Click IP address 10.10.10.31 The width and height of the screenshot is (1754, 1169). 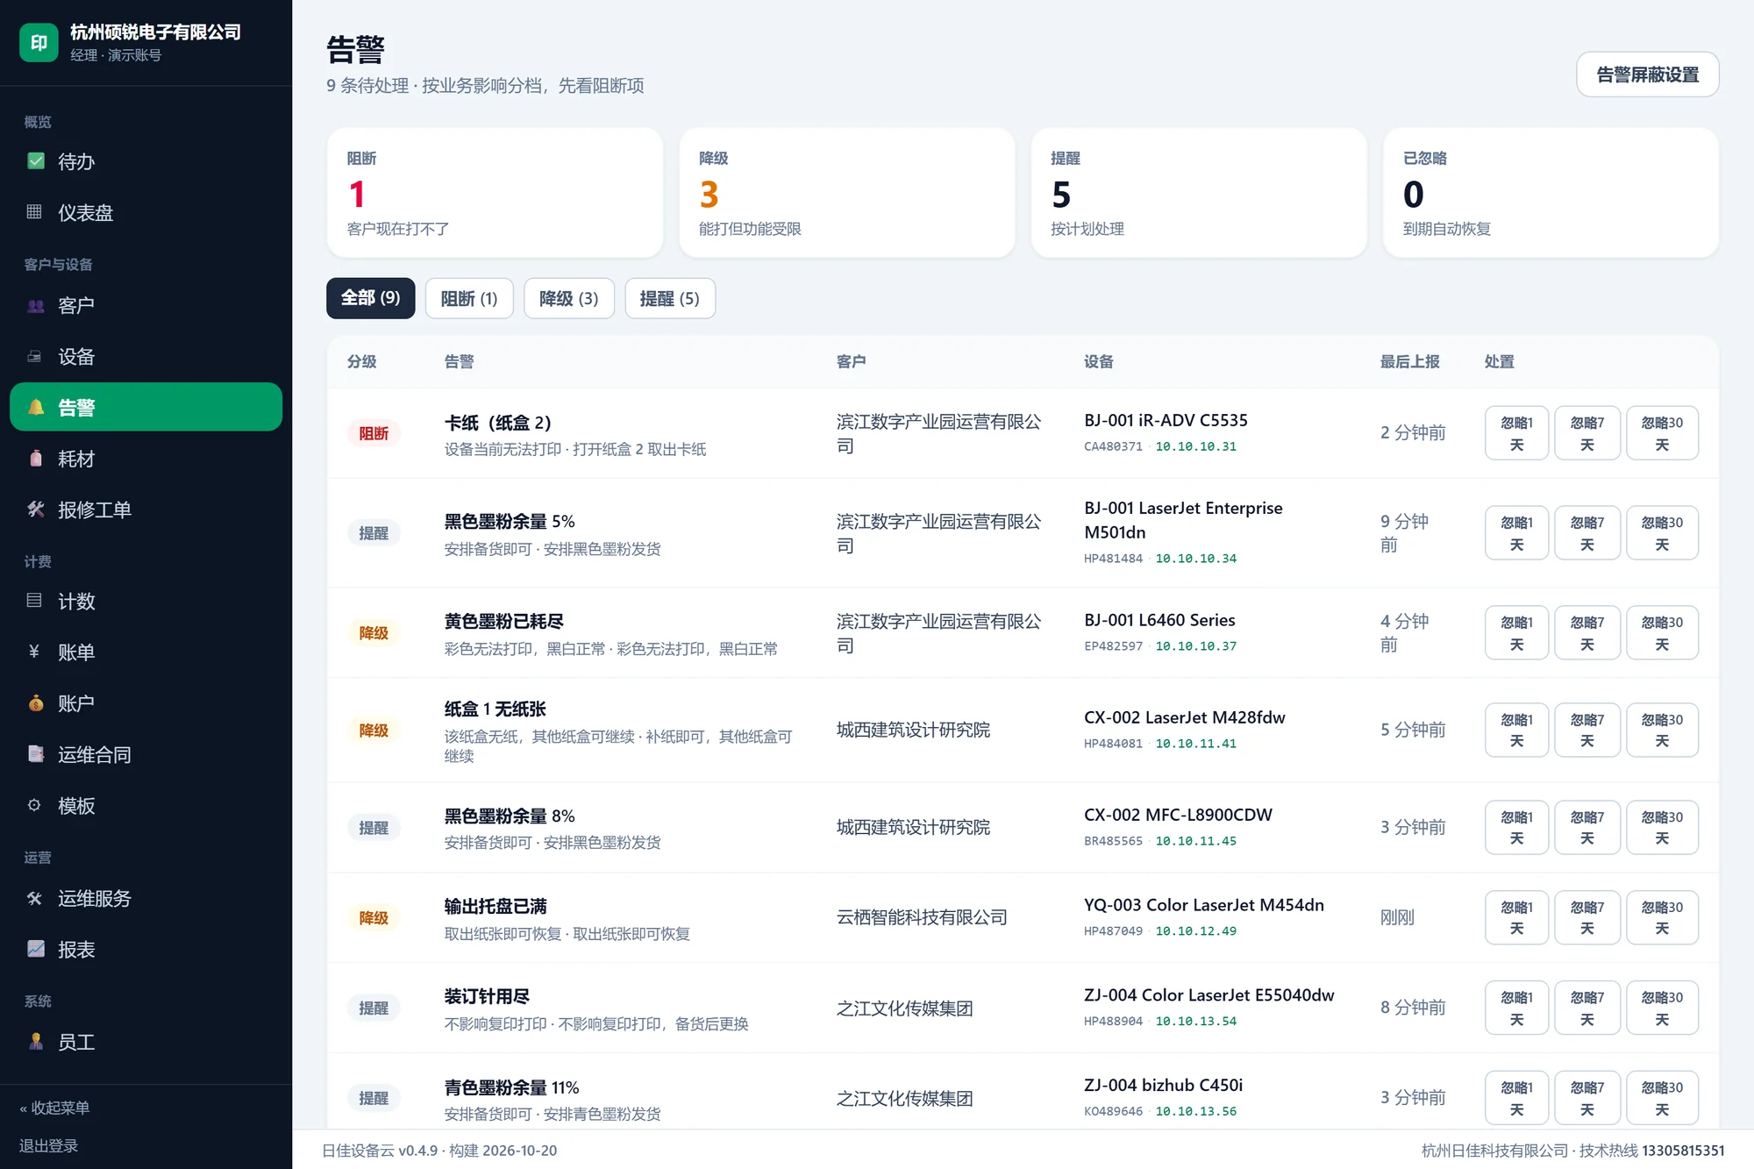(x=1195, y=446)
